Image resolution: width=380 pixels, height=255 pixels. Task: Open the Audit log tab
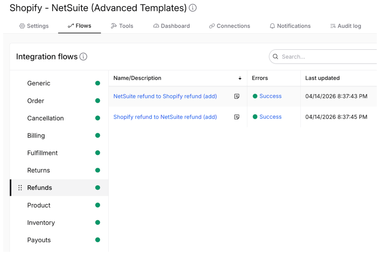(x=346, y=26)
